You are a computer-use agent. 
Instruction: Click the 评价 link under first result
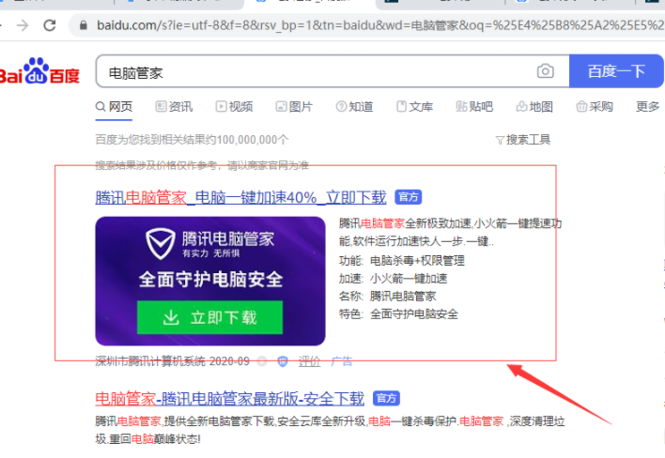pos(309,361)
